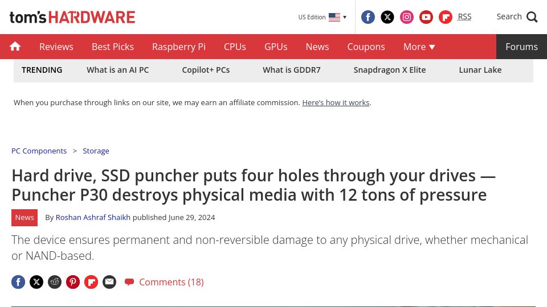Share article on Flipboard
This screenshot has height=307, width=547.
pos(91,282)
